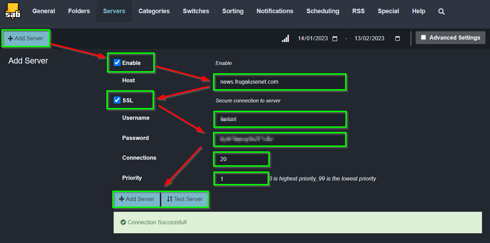
Task: Click the Host input field
Action: pos(279,82)
